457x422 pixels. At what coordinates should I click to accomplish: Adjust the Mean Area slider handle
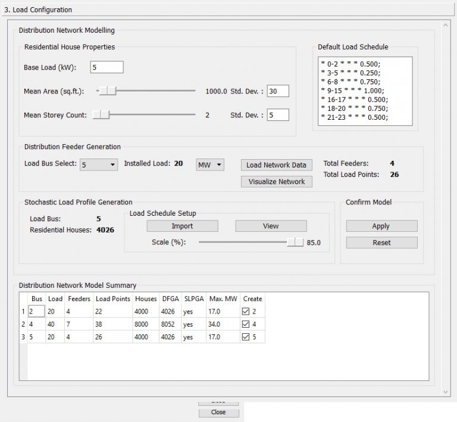click(108, 91)
